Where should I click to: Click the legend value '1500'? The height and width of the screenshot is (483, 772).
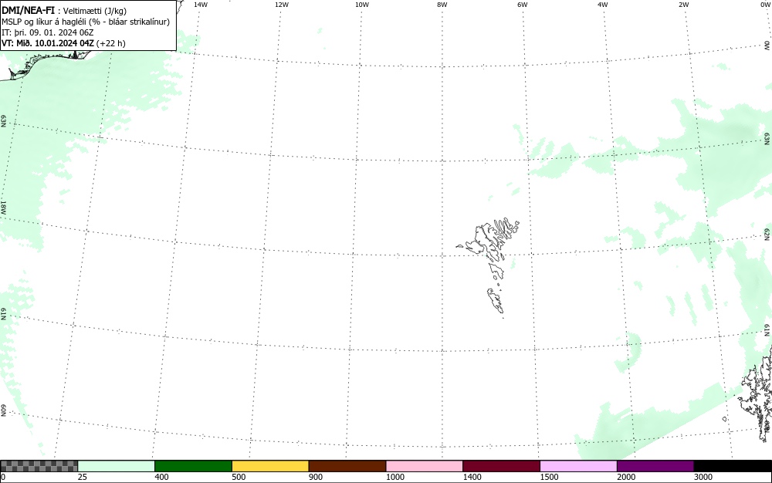click(x=549, y=477)
